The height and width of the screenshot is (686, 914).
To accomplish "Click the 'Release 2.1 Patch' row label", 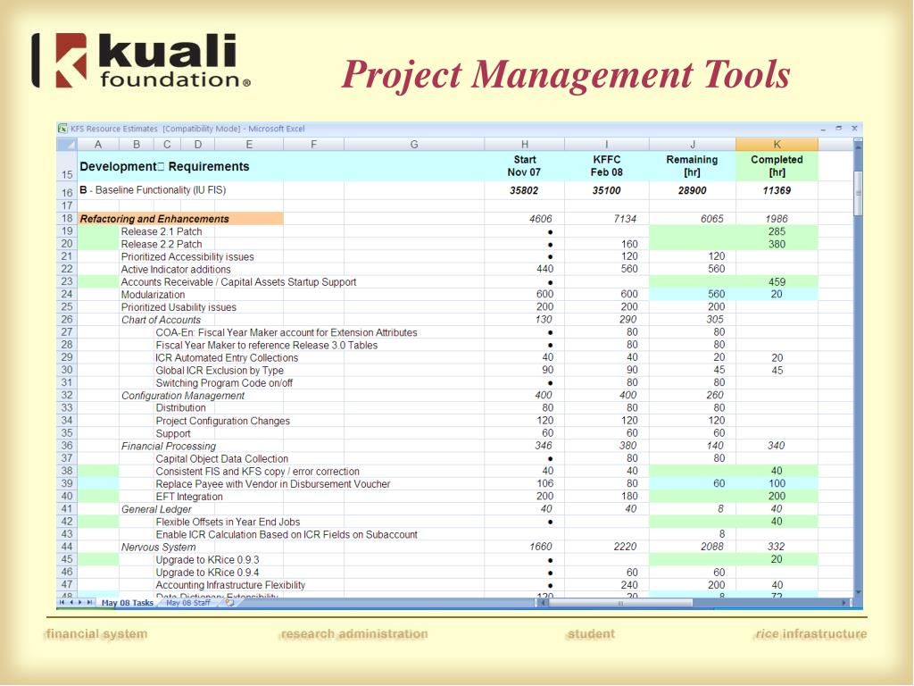I will pyautogui.click(x=162, y=231).
